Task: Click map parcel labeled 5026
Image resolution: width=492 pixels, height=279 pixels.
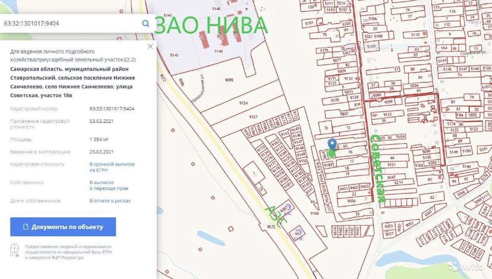Action: (415, 85)
